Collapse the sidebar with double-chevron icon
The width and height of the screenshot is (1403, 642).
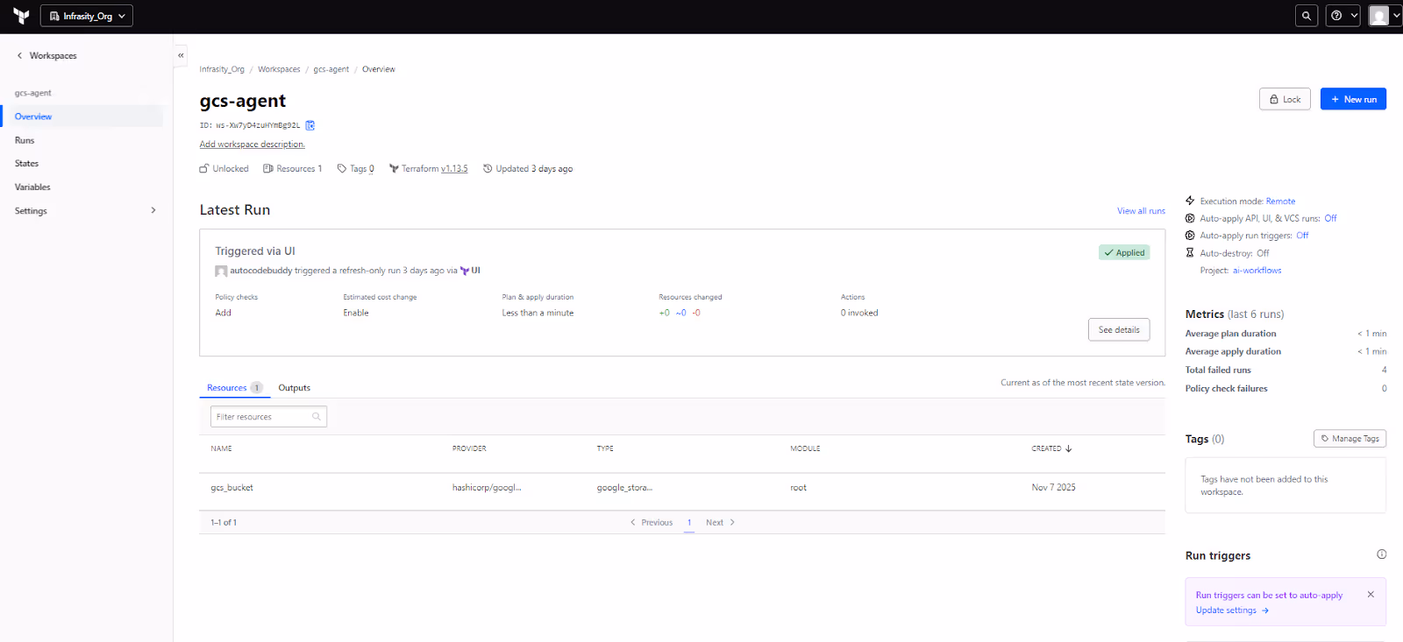[181, 55]
